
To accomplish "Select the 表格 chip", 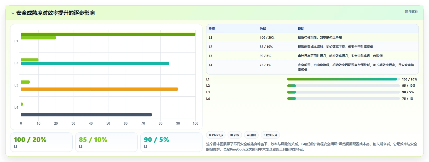I will pos(235,135).
